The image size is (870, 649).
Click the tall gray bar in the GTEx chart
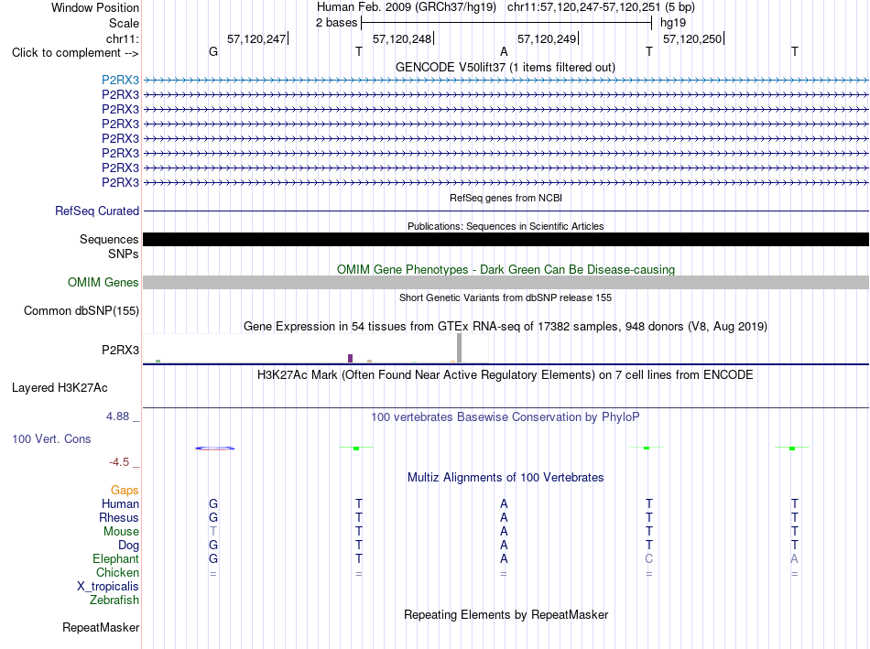point(459,349)
